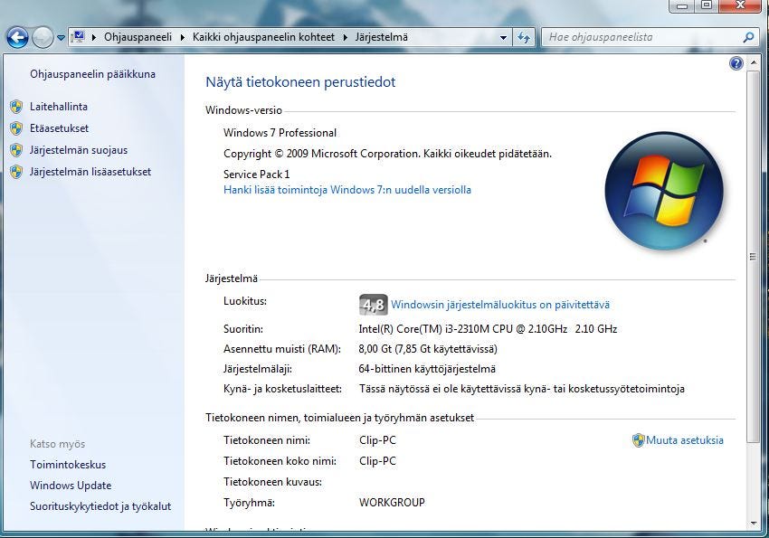Go back with the blue Back arrow
The width and height of the screenshot is (769, 538).
pyautogui.click(x=17, y=37)
